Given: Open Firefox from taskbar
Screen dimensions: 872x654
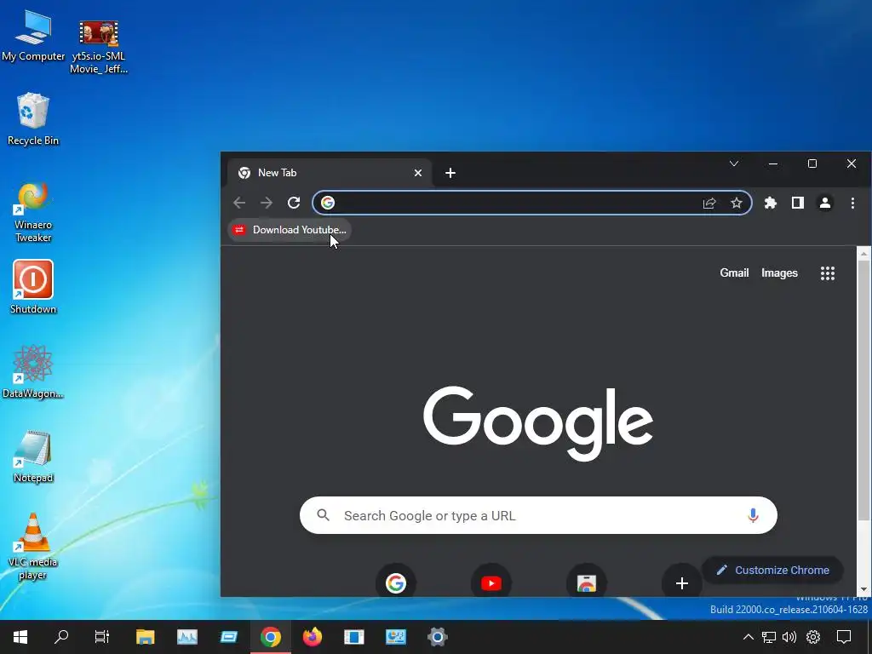Looking at the screenshot, I should tap(312, 637).
